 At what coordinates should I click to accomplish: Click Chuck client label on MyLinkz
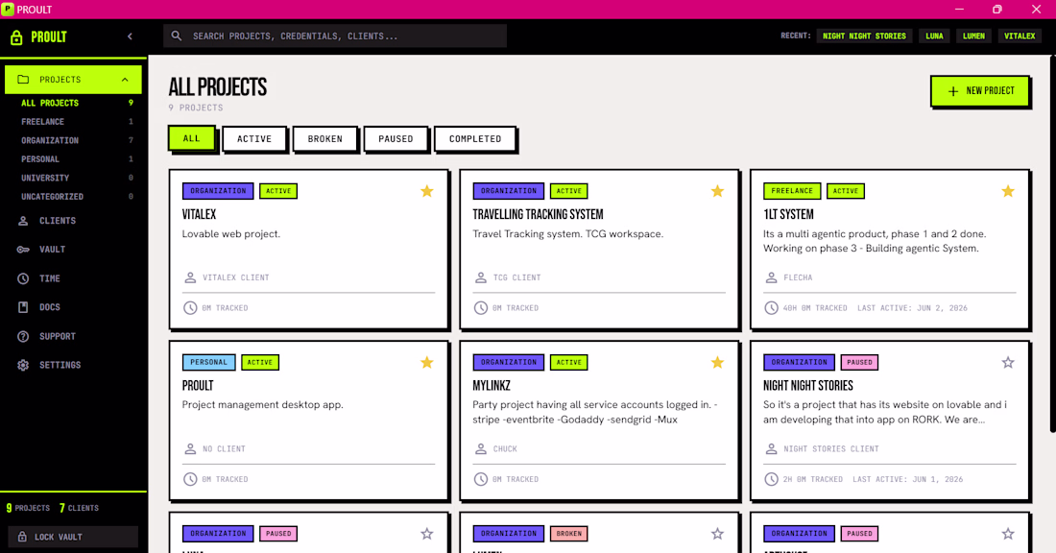505,448
